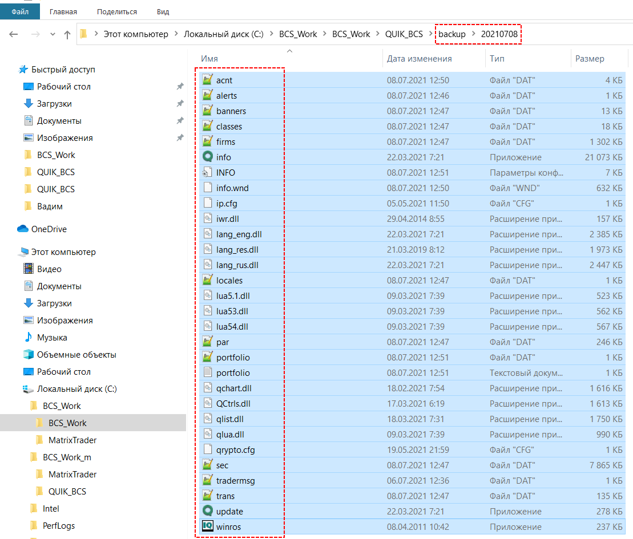Click the Forward navigation arrow
This screenshot has width=633, height=539.
tap(35, 34)
